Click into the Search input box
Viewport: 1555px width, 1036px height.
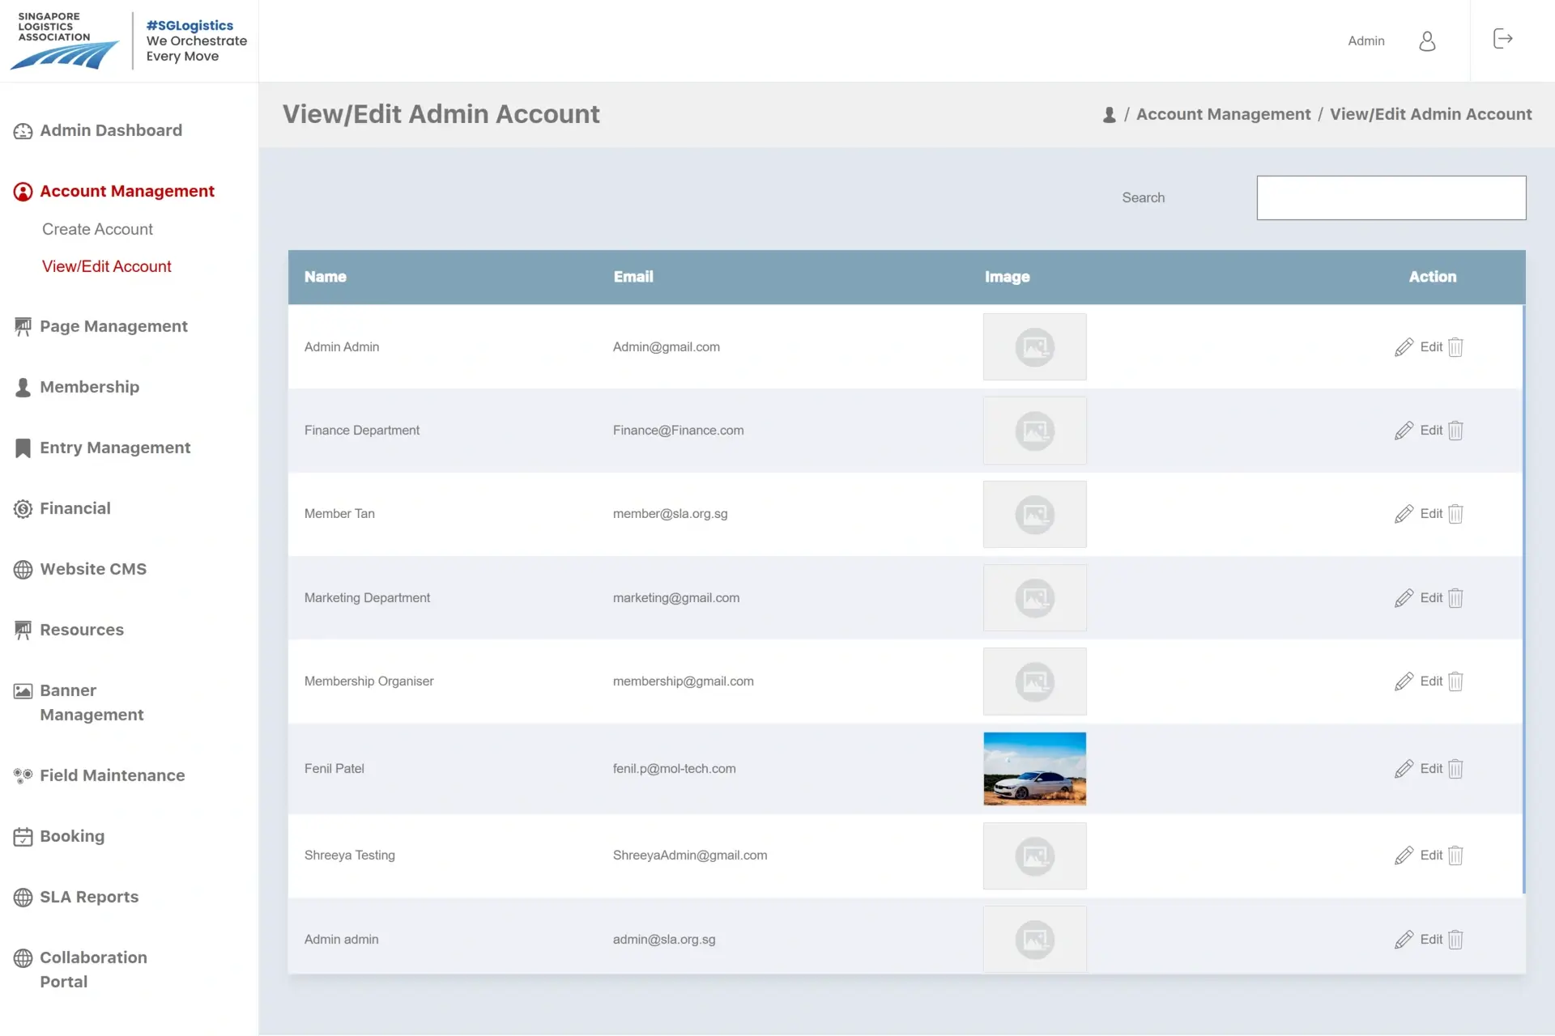(x=1391, y=197)
